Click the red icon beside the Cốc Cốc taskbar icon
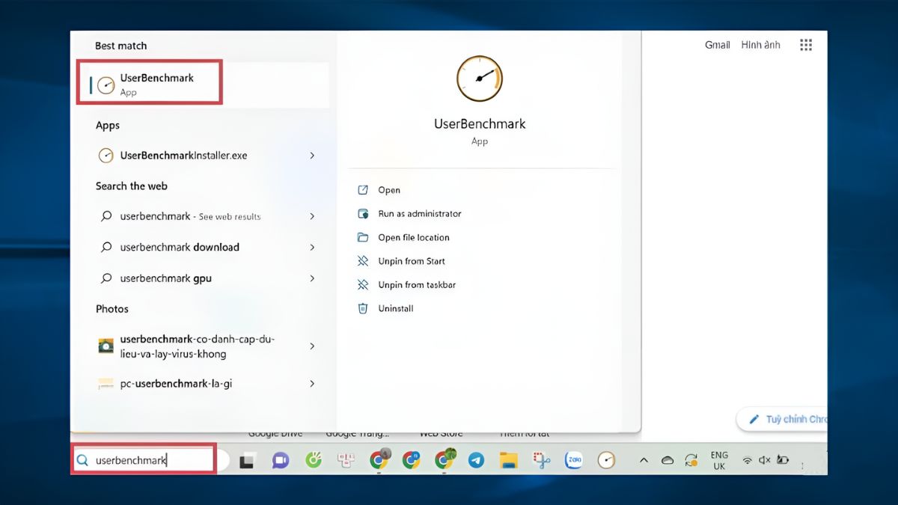 pyautogui.click(x=346, y=460)
